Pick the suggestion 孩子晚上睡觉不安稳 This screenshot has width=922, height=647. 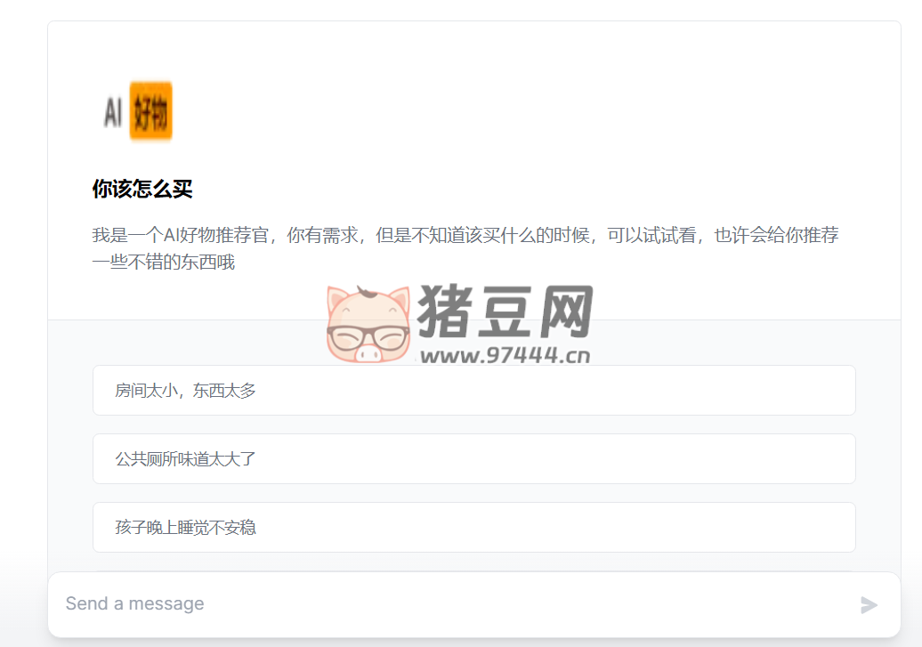pyautogui.click(x=473, y=527)
